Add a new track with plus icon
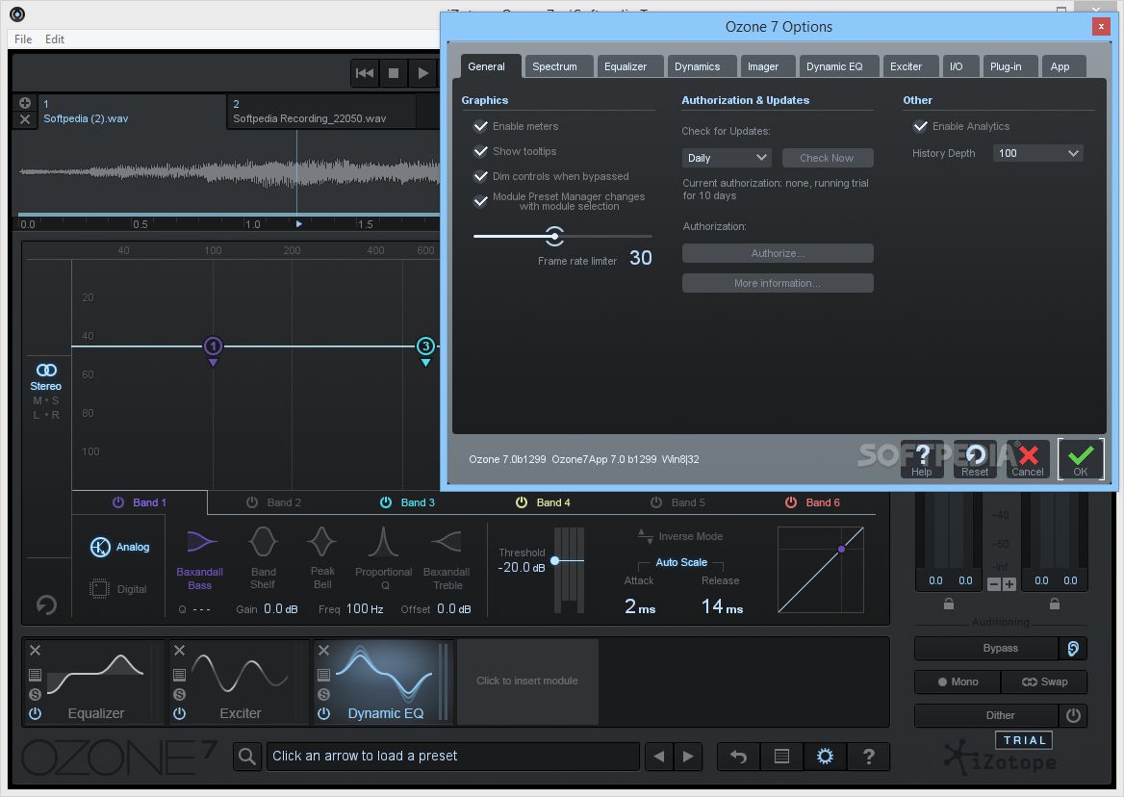The image size is (1124, 797). (25, 103)
